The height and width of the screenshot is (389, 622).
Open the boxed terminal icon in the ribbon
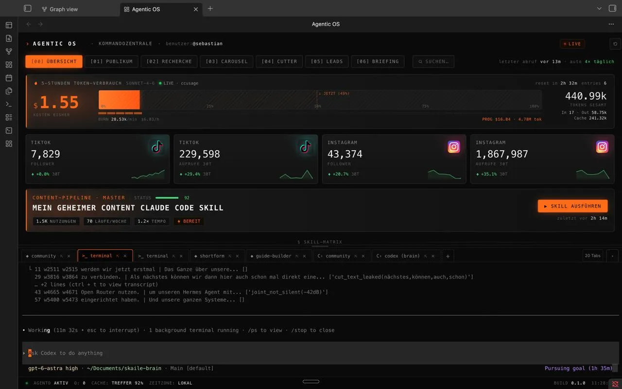click(9, 130)
